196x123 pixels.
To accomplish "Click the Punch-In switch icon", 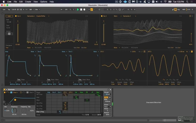I will (x=116, y=9).
